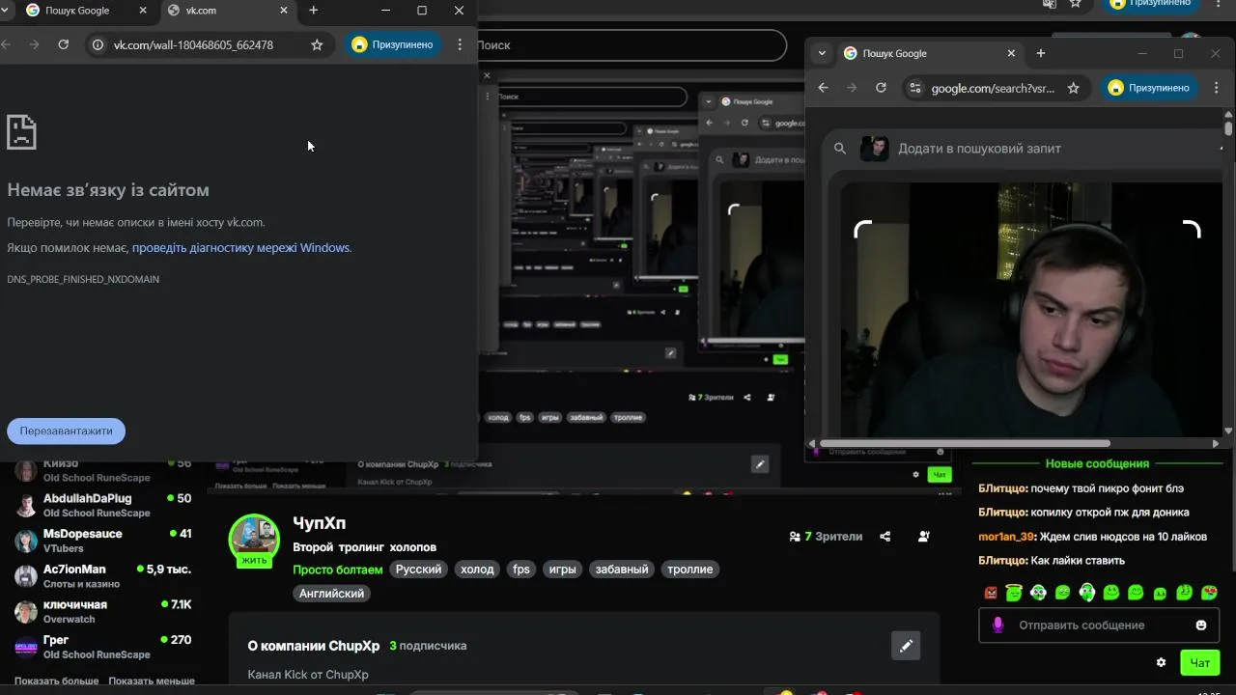This screenshot has height=695, width=1236.
Task: Click the Перезавантажити reload button
Action: pyautogui.click(x=66, y=431)
